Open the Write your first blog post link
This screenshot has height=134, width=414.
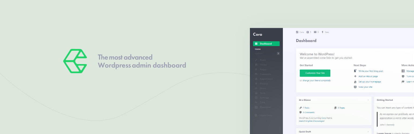[371, 71]
